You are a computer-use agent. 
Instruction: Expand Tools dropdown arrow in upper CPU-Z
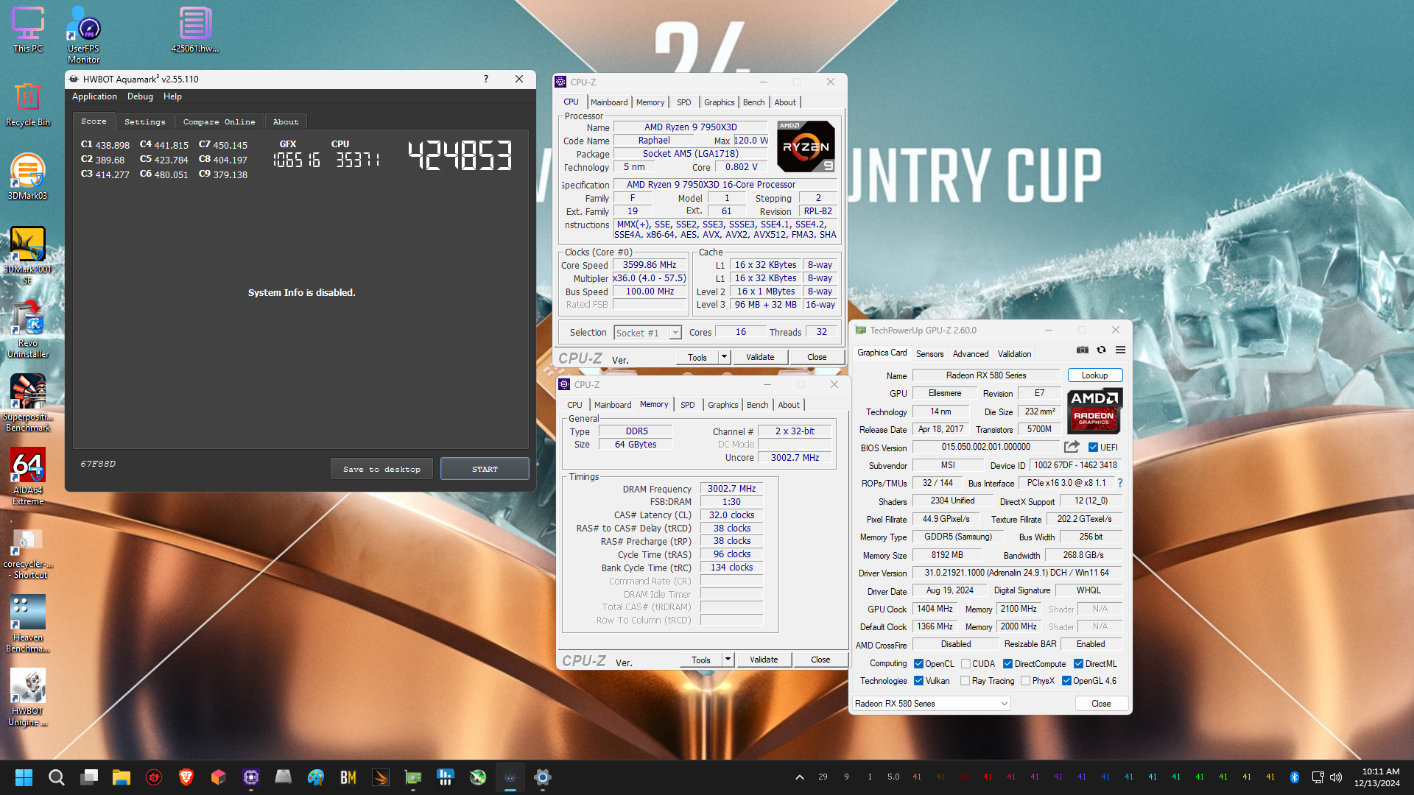pyautogui.click(x=724, y=357)
